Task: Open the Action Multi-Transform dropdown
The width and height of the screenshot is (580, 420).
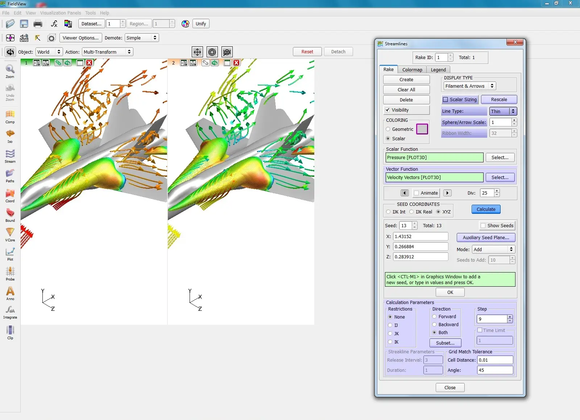Action: (x=108, y=52)
